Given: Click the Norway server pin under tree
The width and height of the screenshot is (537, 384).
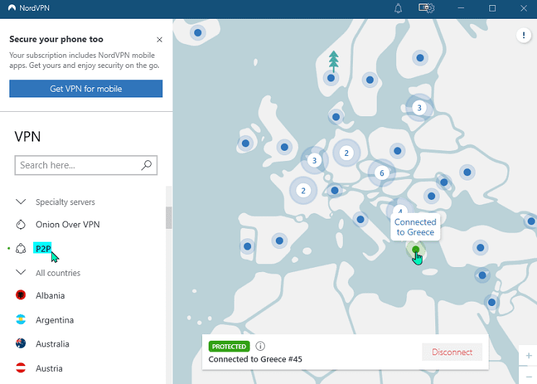Looking at the screenshot, I should pos(331,78).
